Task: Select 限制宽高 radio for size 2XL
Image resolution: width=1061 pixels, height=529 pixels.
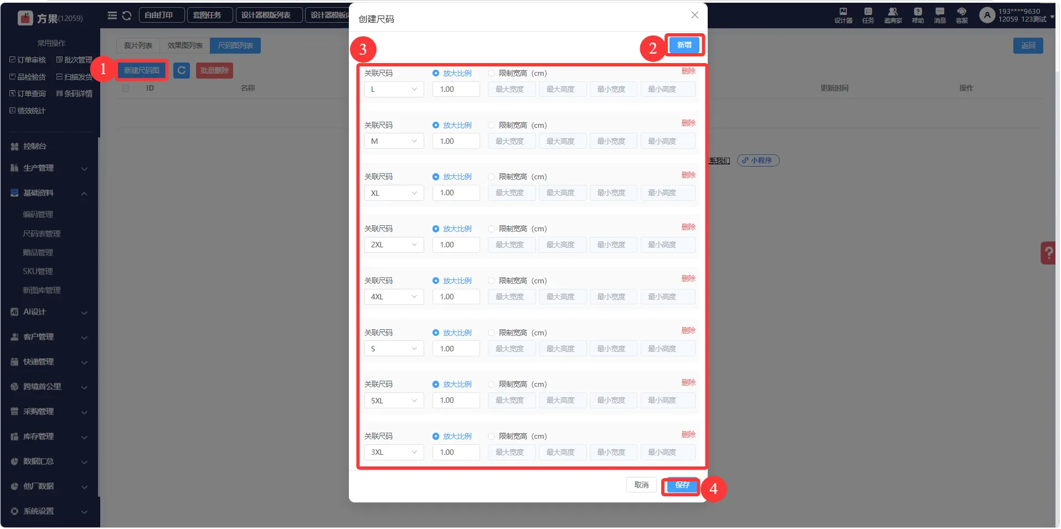Action: [x=491, y=229]
